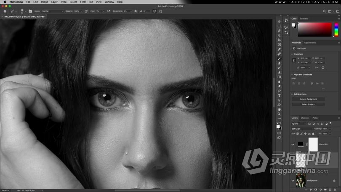Screen dimensions: 341x192
Task: Toggle lock position icon
Action: coord(305,134)
